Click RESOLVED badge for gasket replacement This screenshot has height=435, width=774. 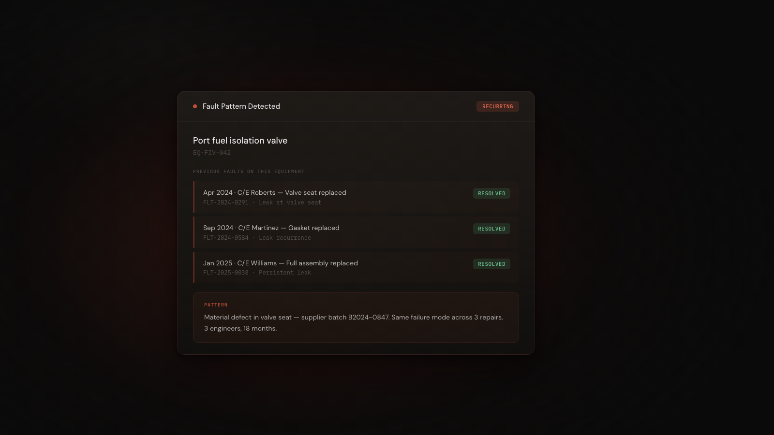[x=491, y=229]
